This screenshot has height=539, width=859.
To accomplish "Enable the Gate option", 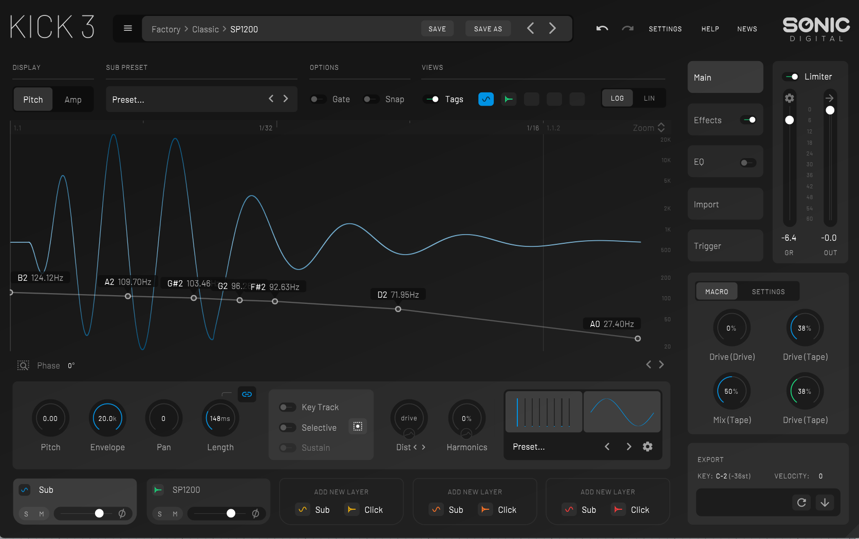I will 318,99.
